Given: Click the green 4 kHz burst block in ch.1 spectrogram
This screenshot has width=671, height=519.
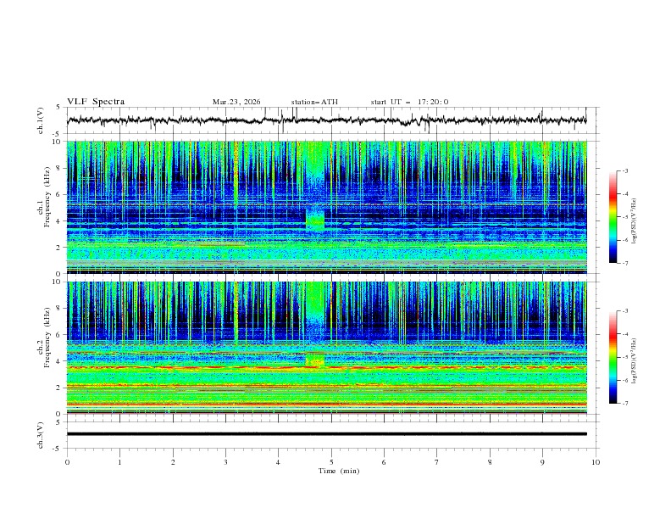Looking at the screenshot, I should coord(315,219).
